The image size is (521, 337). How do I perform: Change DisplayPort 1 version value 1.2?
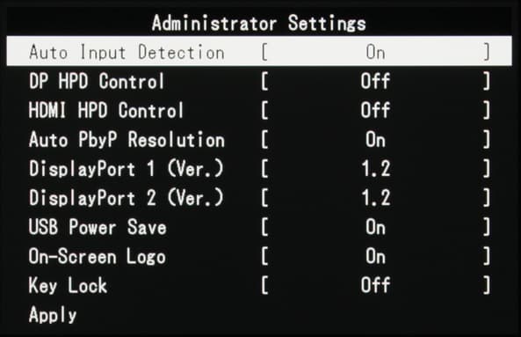(376, 169)
